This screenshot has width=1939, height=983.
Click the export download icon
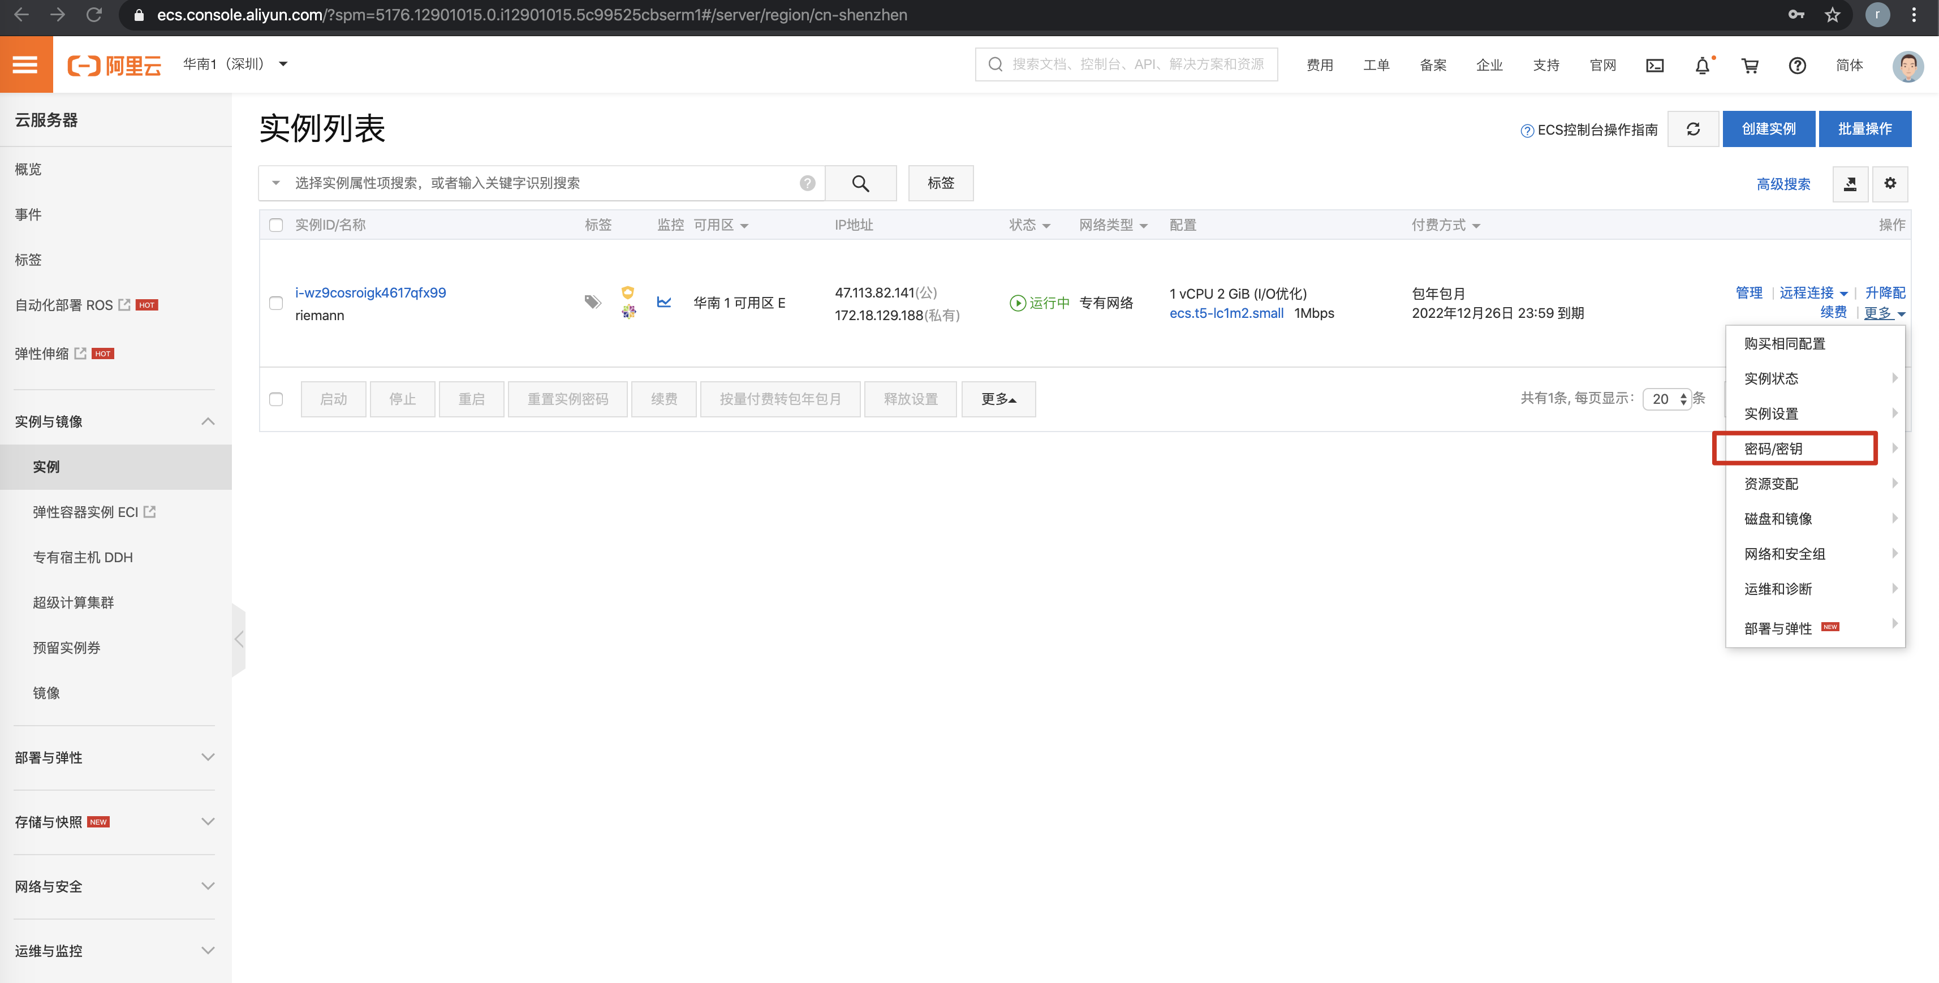point(1850,184)
